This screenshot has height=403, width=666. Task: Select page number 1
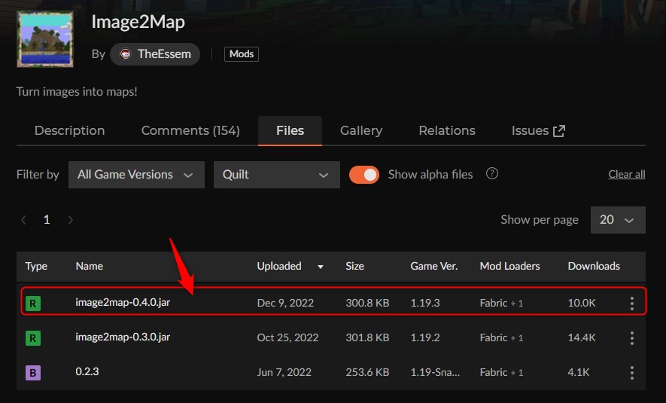point(47,220)
